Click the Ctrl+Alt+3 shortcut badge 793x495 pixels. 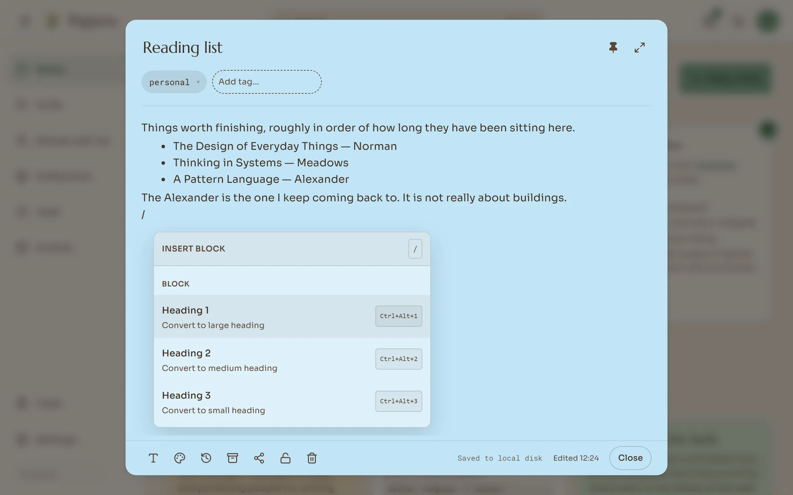[x=398, y=401]
